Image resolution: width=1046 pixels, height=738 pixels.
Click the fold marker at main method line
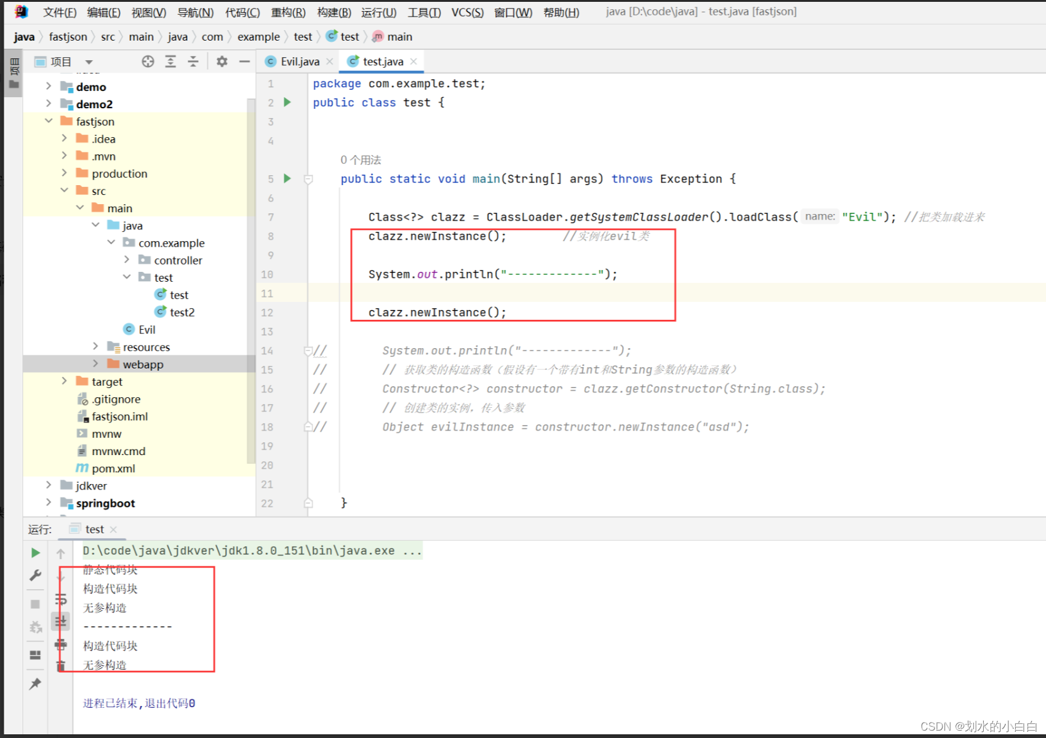[x=308, y=180]
